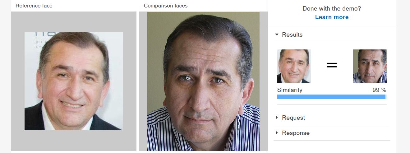Screen dimensions: 410x153
Task: Click the left result thumbnail of smiling face
Action: pos(294,66)
